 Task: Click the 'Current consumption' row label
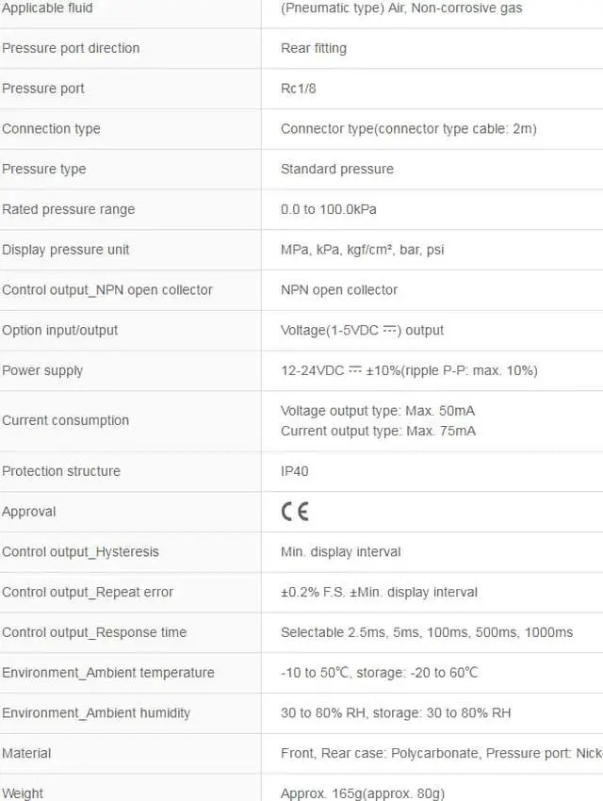[65, 421]
